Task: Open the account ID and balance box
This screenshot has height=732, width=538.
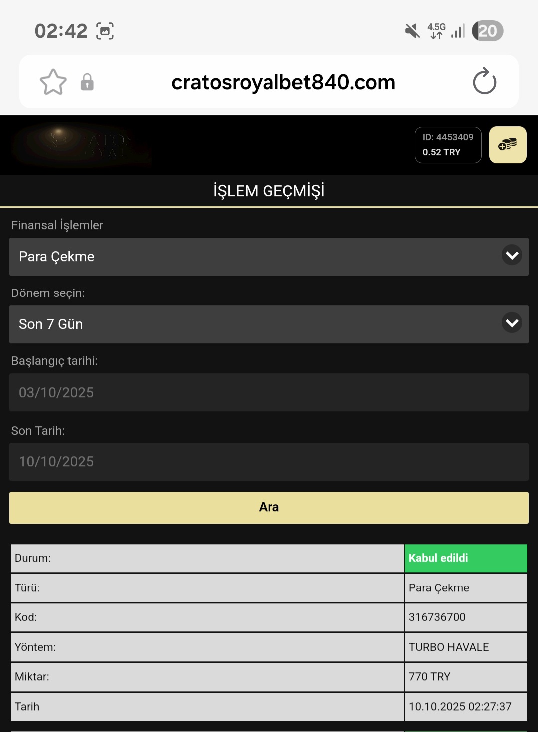Action: [x=448, y=145]
